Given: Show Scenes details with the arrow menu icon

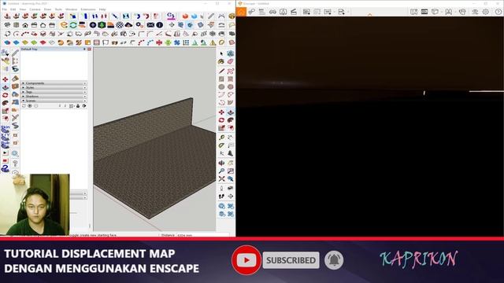Looking at the screenshot, I should [x=84, y=106].
